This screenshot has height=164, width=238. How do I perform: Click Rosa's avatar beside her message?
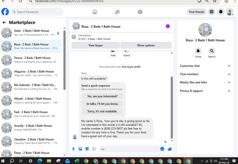tap(75, 136)
